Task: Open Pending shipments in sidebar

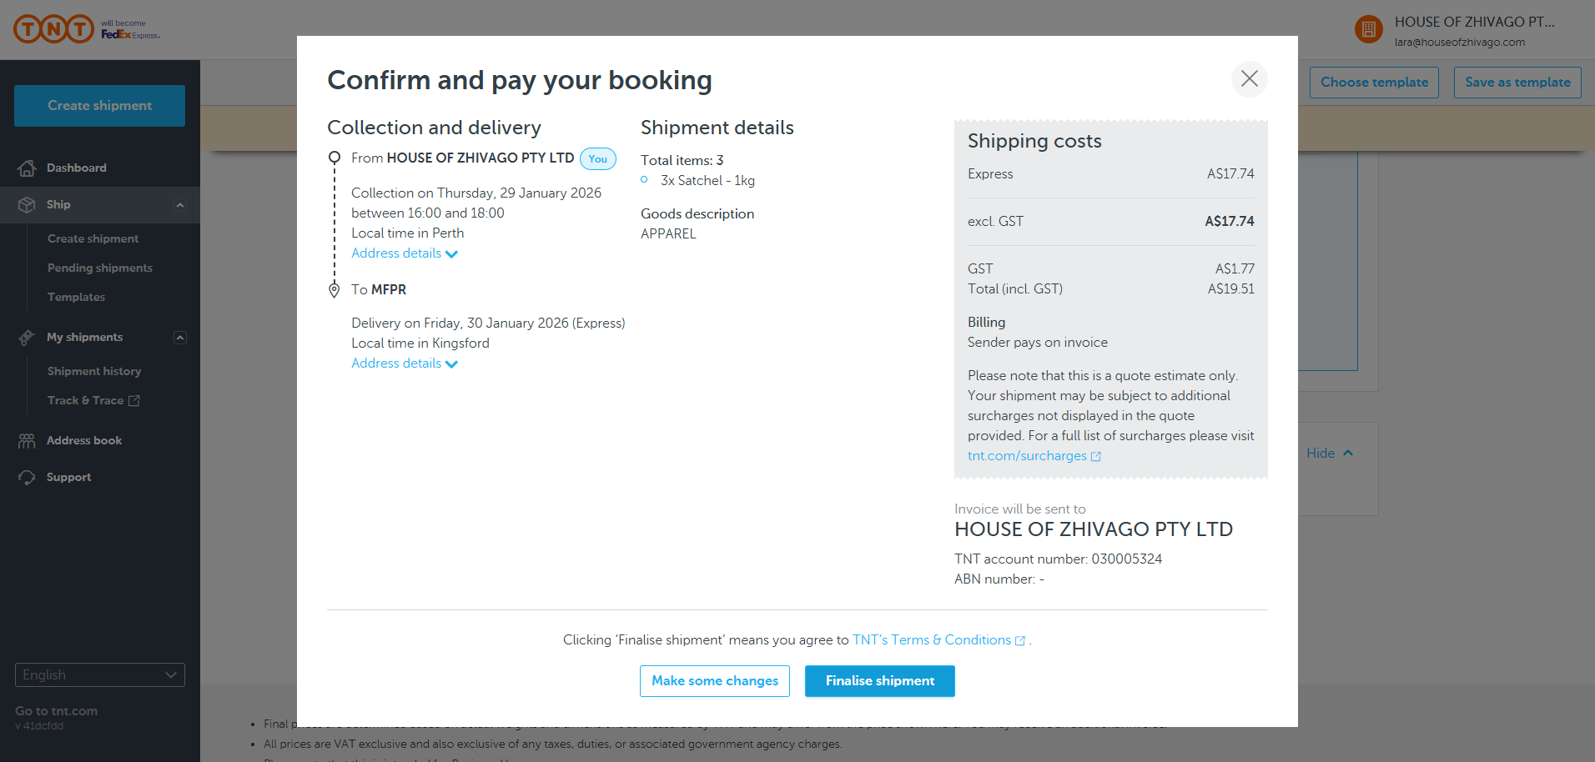Action: 100,268
